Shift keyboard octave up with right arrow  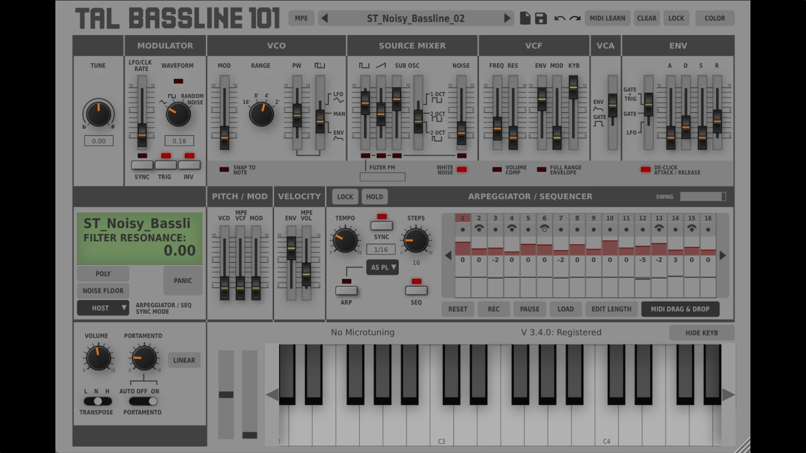coord(728,395)
